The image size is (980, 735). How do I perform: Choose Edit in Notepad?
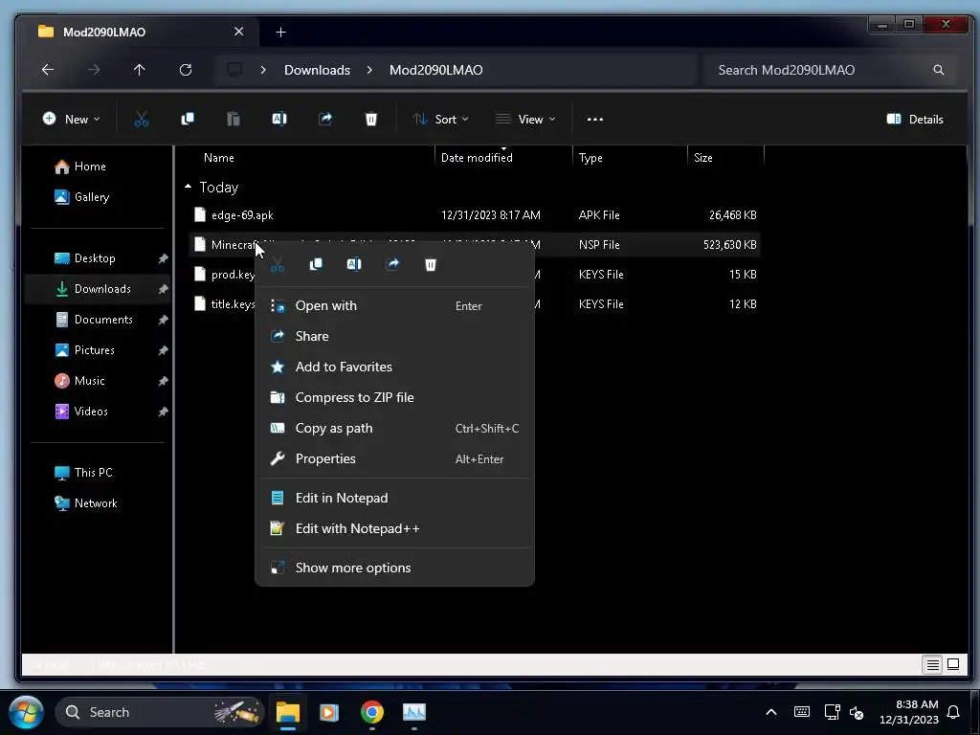[395, 498]
